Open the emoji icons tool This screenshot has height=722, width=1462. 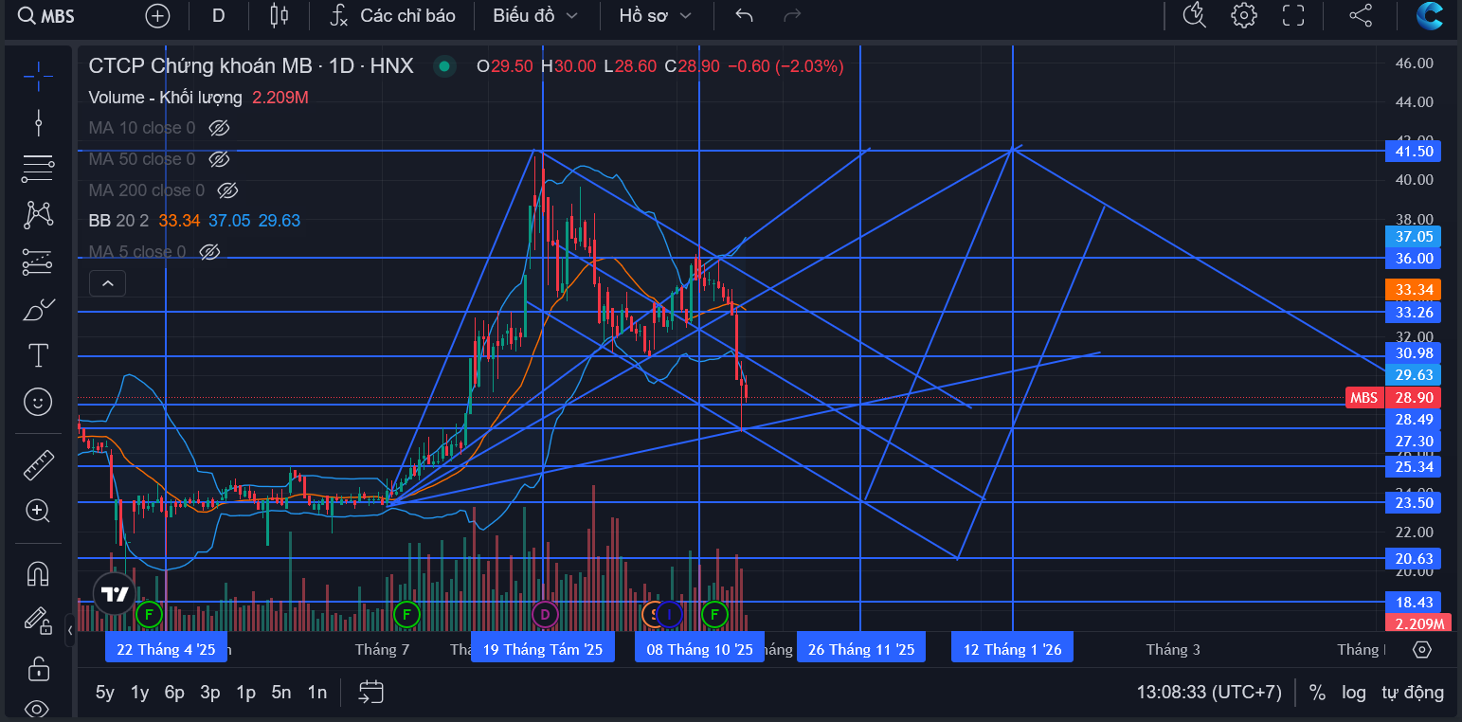pos(38,402)
